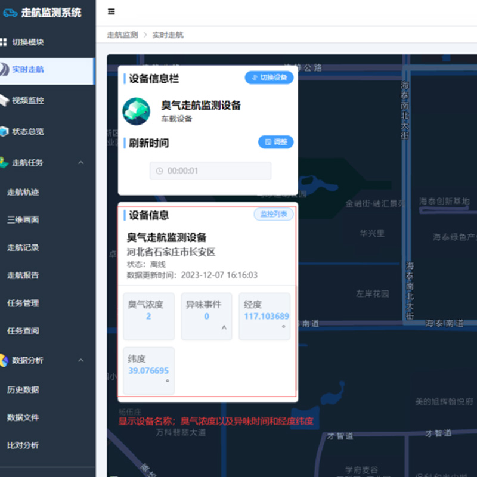Image resolution: width=477 pixels, height=477 pixels.
Task: Click the clock icon in refresh time field
Action: [159, 171]
